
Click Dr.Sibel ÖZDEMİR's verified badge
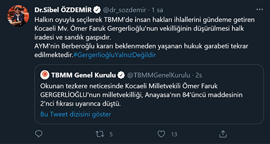pyautogui.click(x=97, y=10)
